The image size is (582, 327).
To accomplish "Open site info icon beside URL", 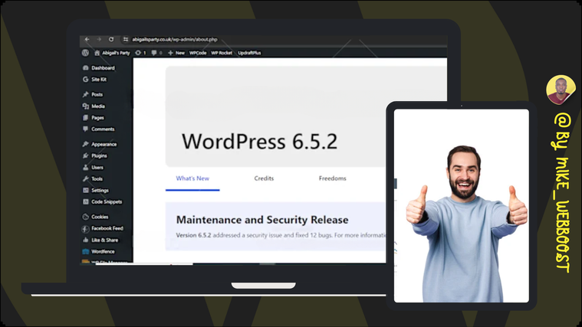I will pos(126,39).
